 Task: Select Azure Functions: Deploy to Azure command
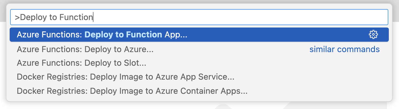click(x=85, y=49)
